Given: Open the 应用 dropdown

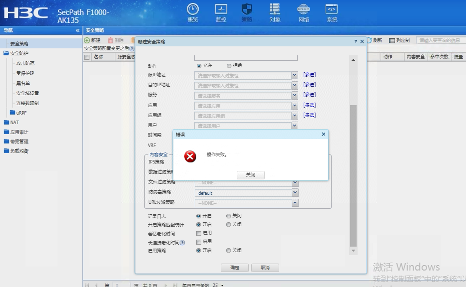Looking at the screenshot, I should 294,106.
